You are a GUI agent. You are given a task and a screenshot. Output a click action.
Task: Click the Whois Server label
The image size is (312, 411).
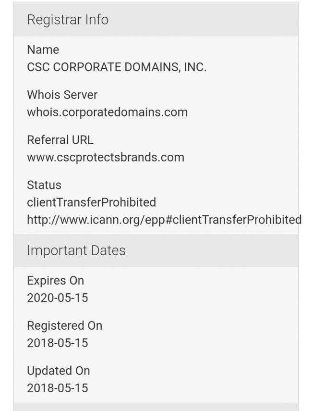(x=62, y=95)
